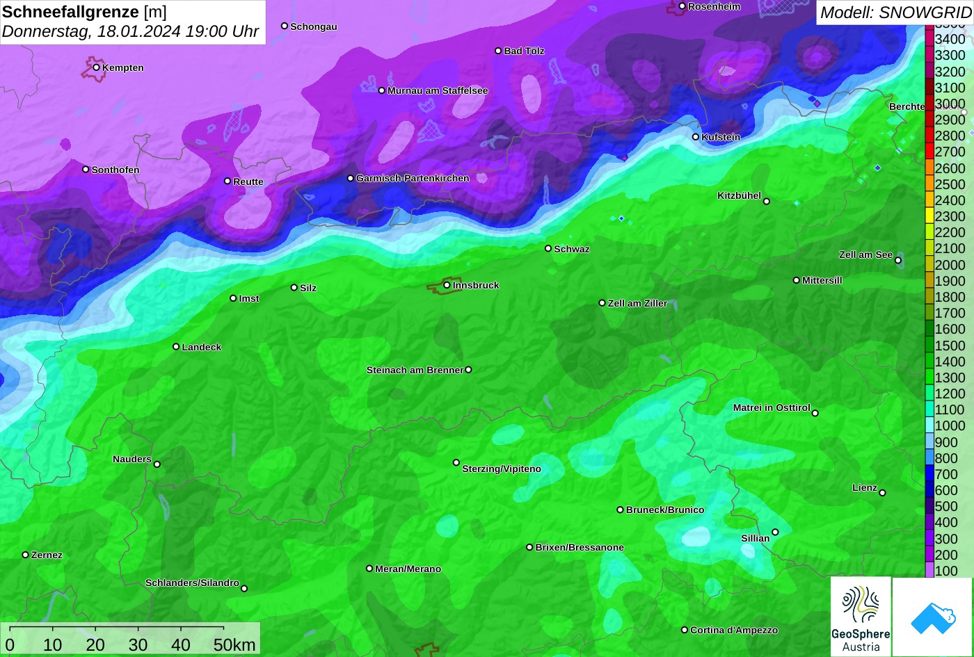
Task: Click the Sonthofen marker circle
Action: point(86,170)
